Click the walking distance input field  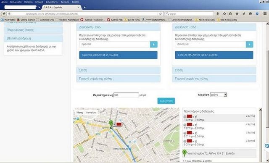click(x=126, y=95)
